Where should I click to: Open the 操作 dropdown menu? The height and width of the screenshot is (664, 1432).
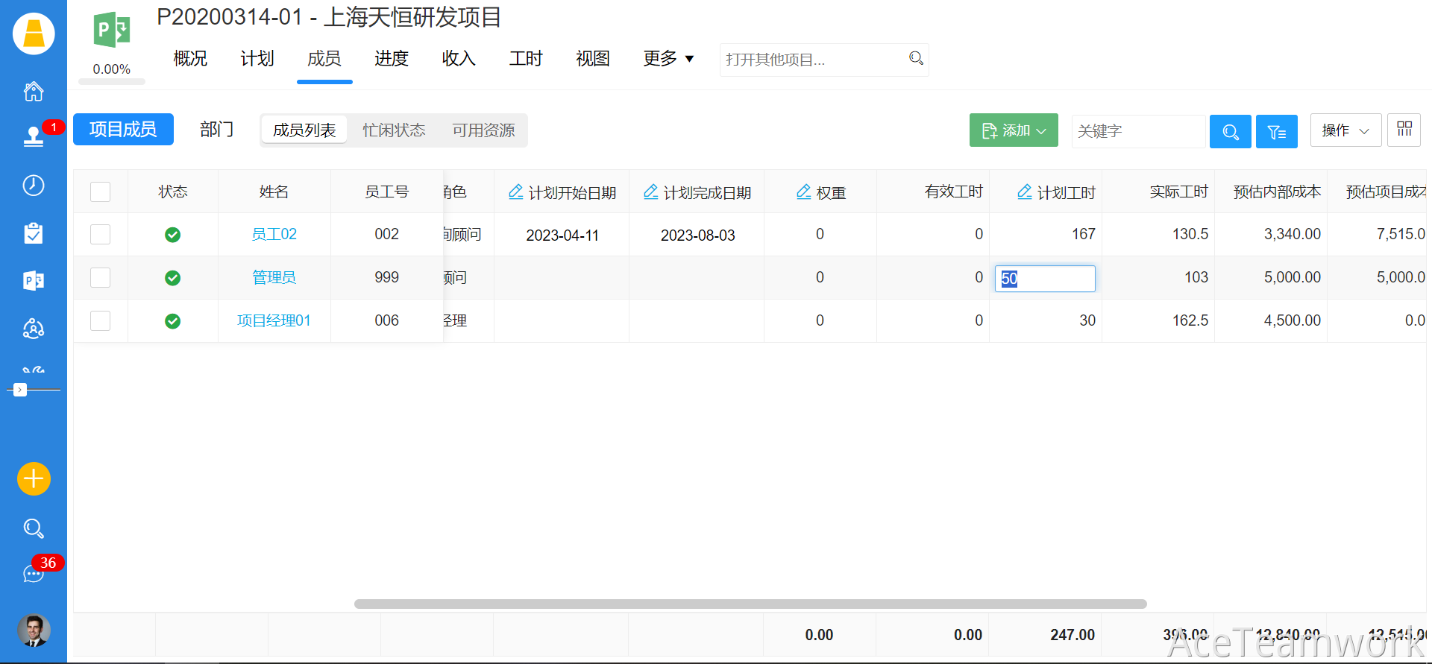tap(1345, 130)
